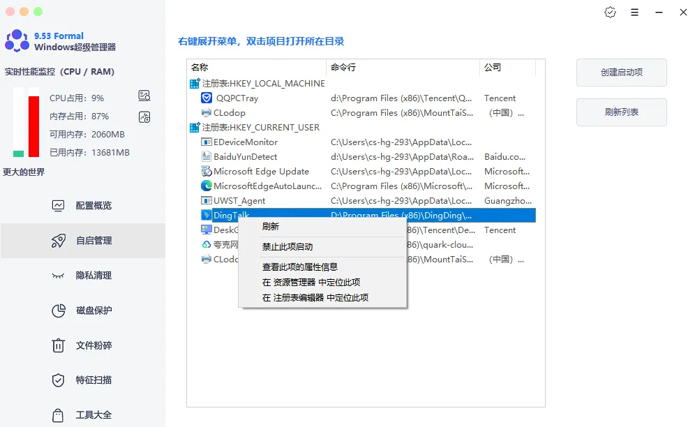Click the EDeviceMonitor entry icon
The height and width of the screenshot is (427, 695).
pyautogui.click(x=206, y=142)
